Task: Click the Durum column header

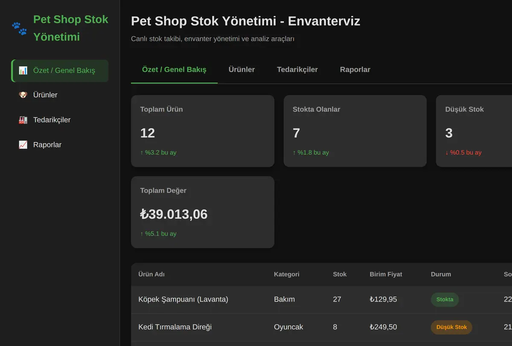Action: (x=441, y=274)
